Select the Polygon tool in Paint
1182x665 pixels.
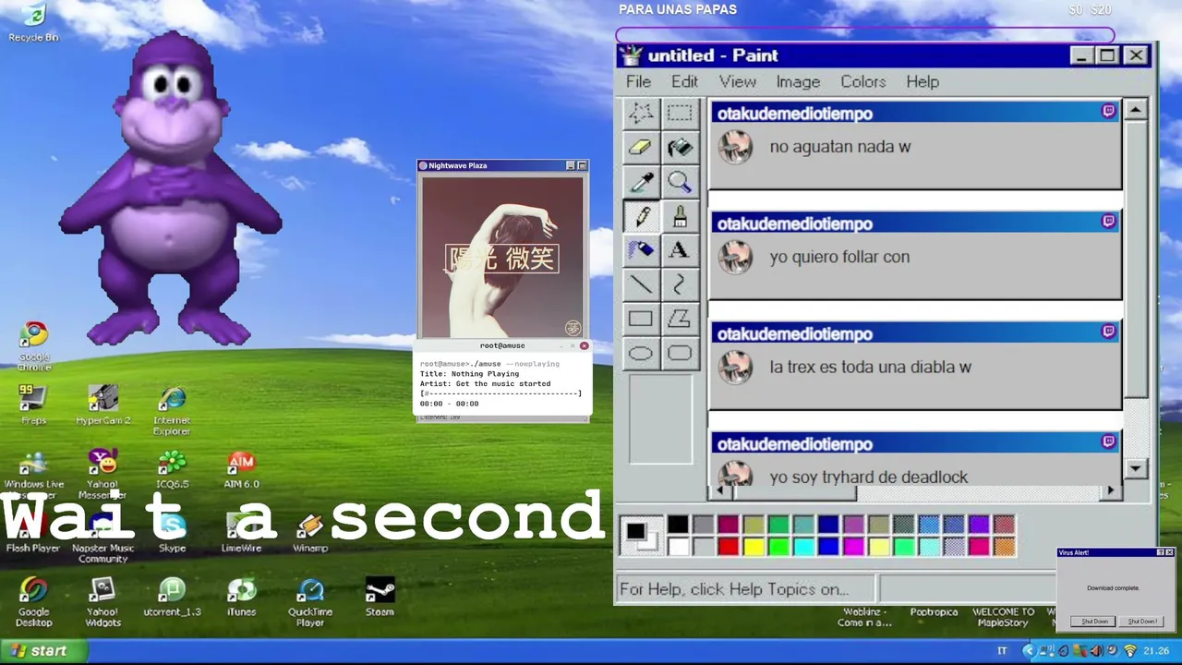pos(680,319)
